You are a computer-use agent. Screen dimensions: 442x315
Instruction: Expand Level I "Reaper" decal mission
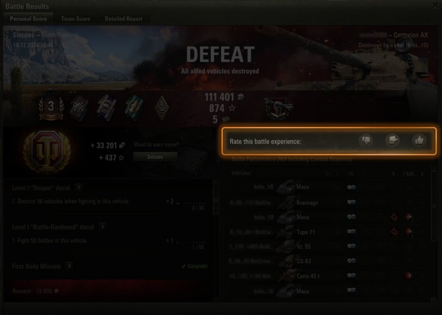pos(78,187)
